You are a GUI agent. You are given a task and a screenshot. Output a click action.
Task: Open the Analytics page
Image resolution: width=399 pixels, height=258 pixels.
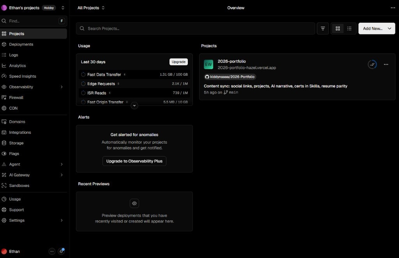coord(34,66)
